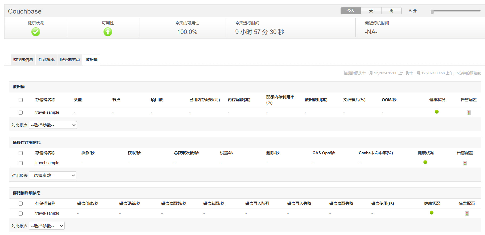The height and width of the screenshot is (235, 485).
Task: Click the green availability up-arrow icon
Action: (108, 32)
